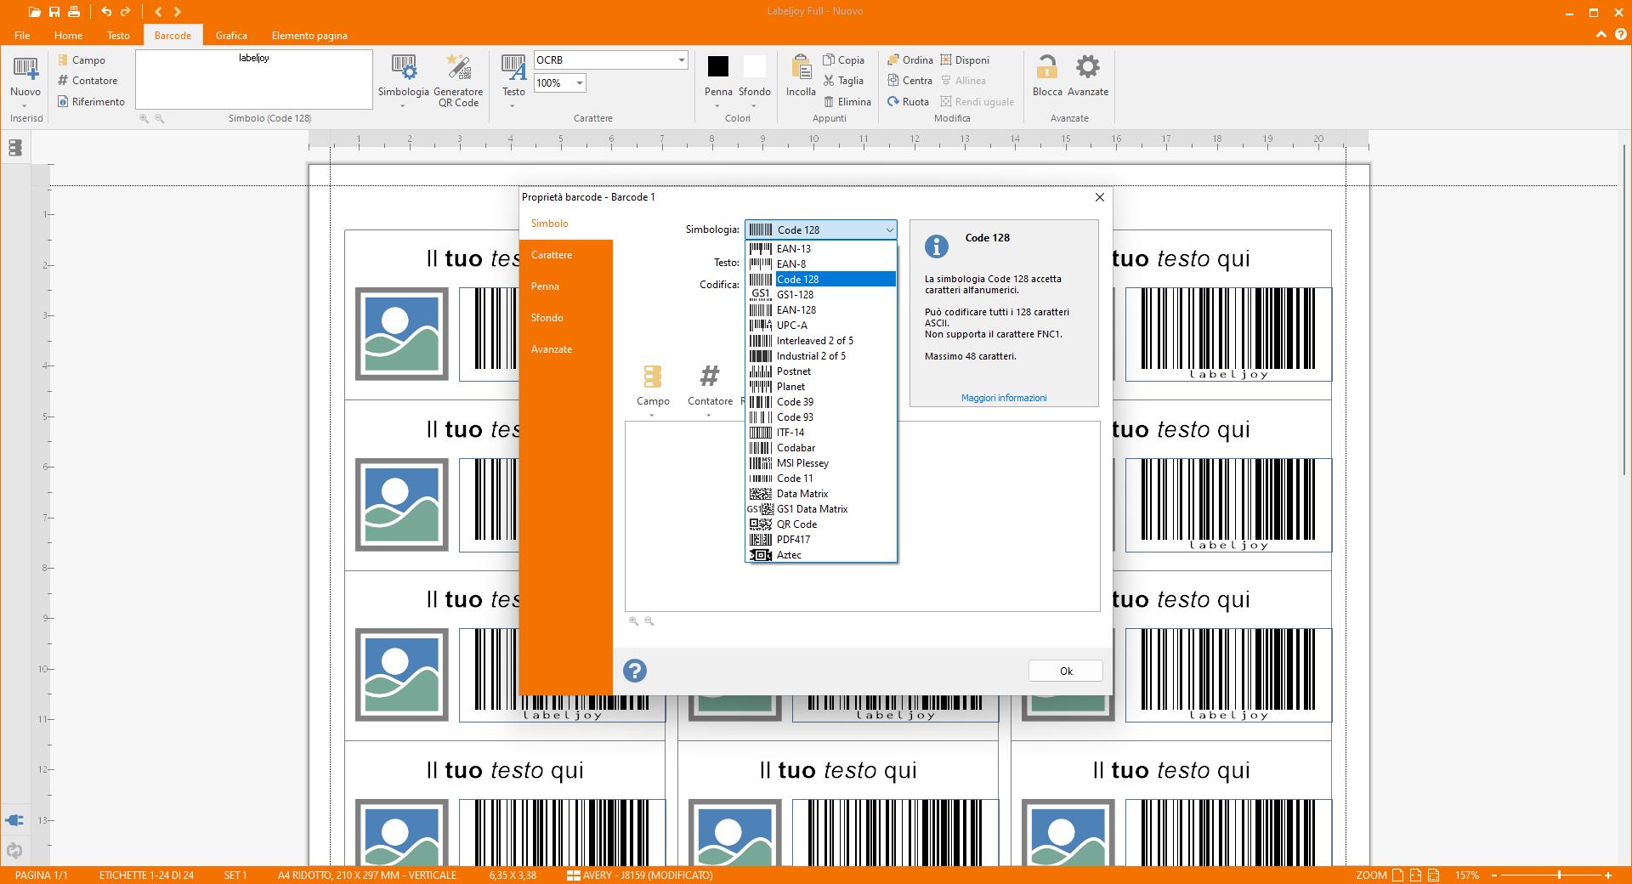Click the zoom slider handle in status bar
The height and width of the screenshot is (884, 1632).
(x=1559, y=875)
